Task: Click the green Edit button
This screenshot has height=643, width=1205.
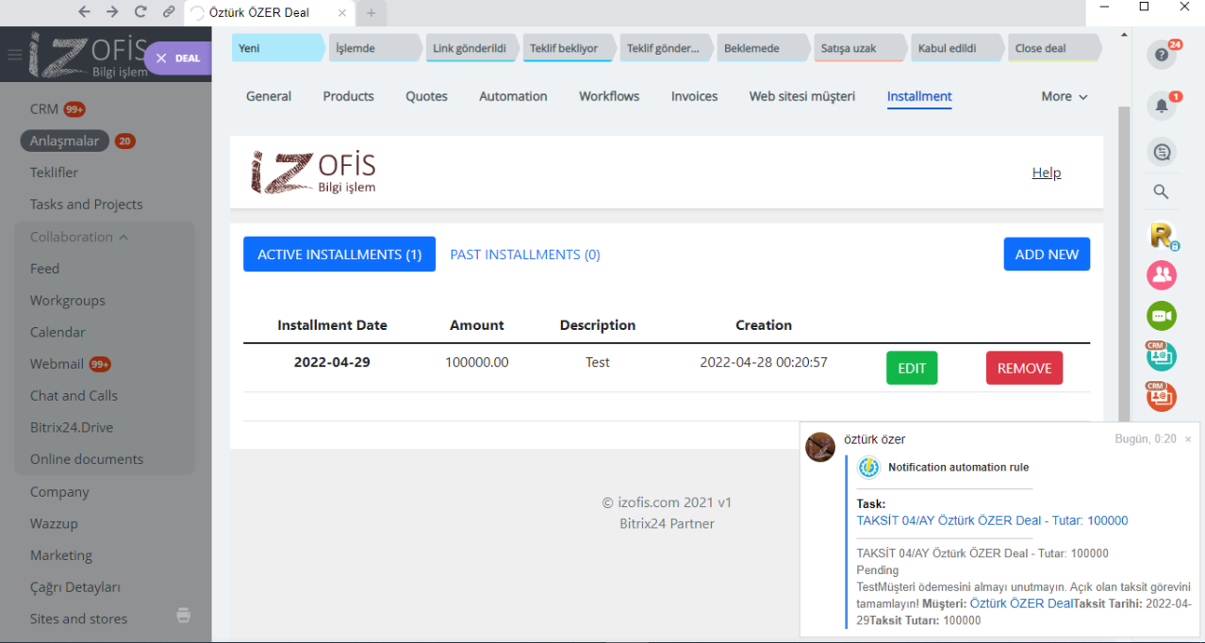Action: (x=912, y=368)
